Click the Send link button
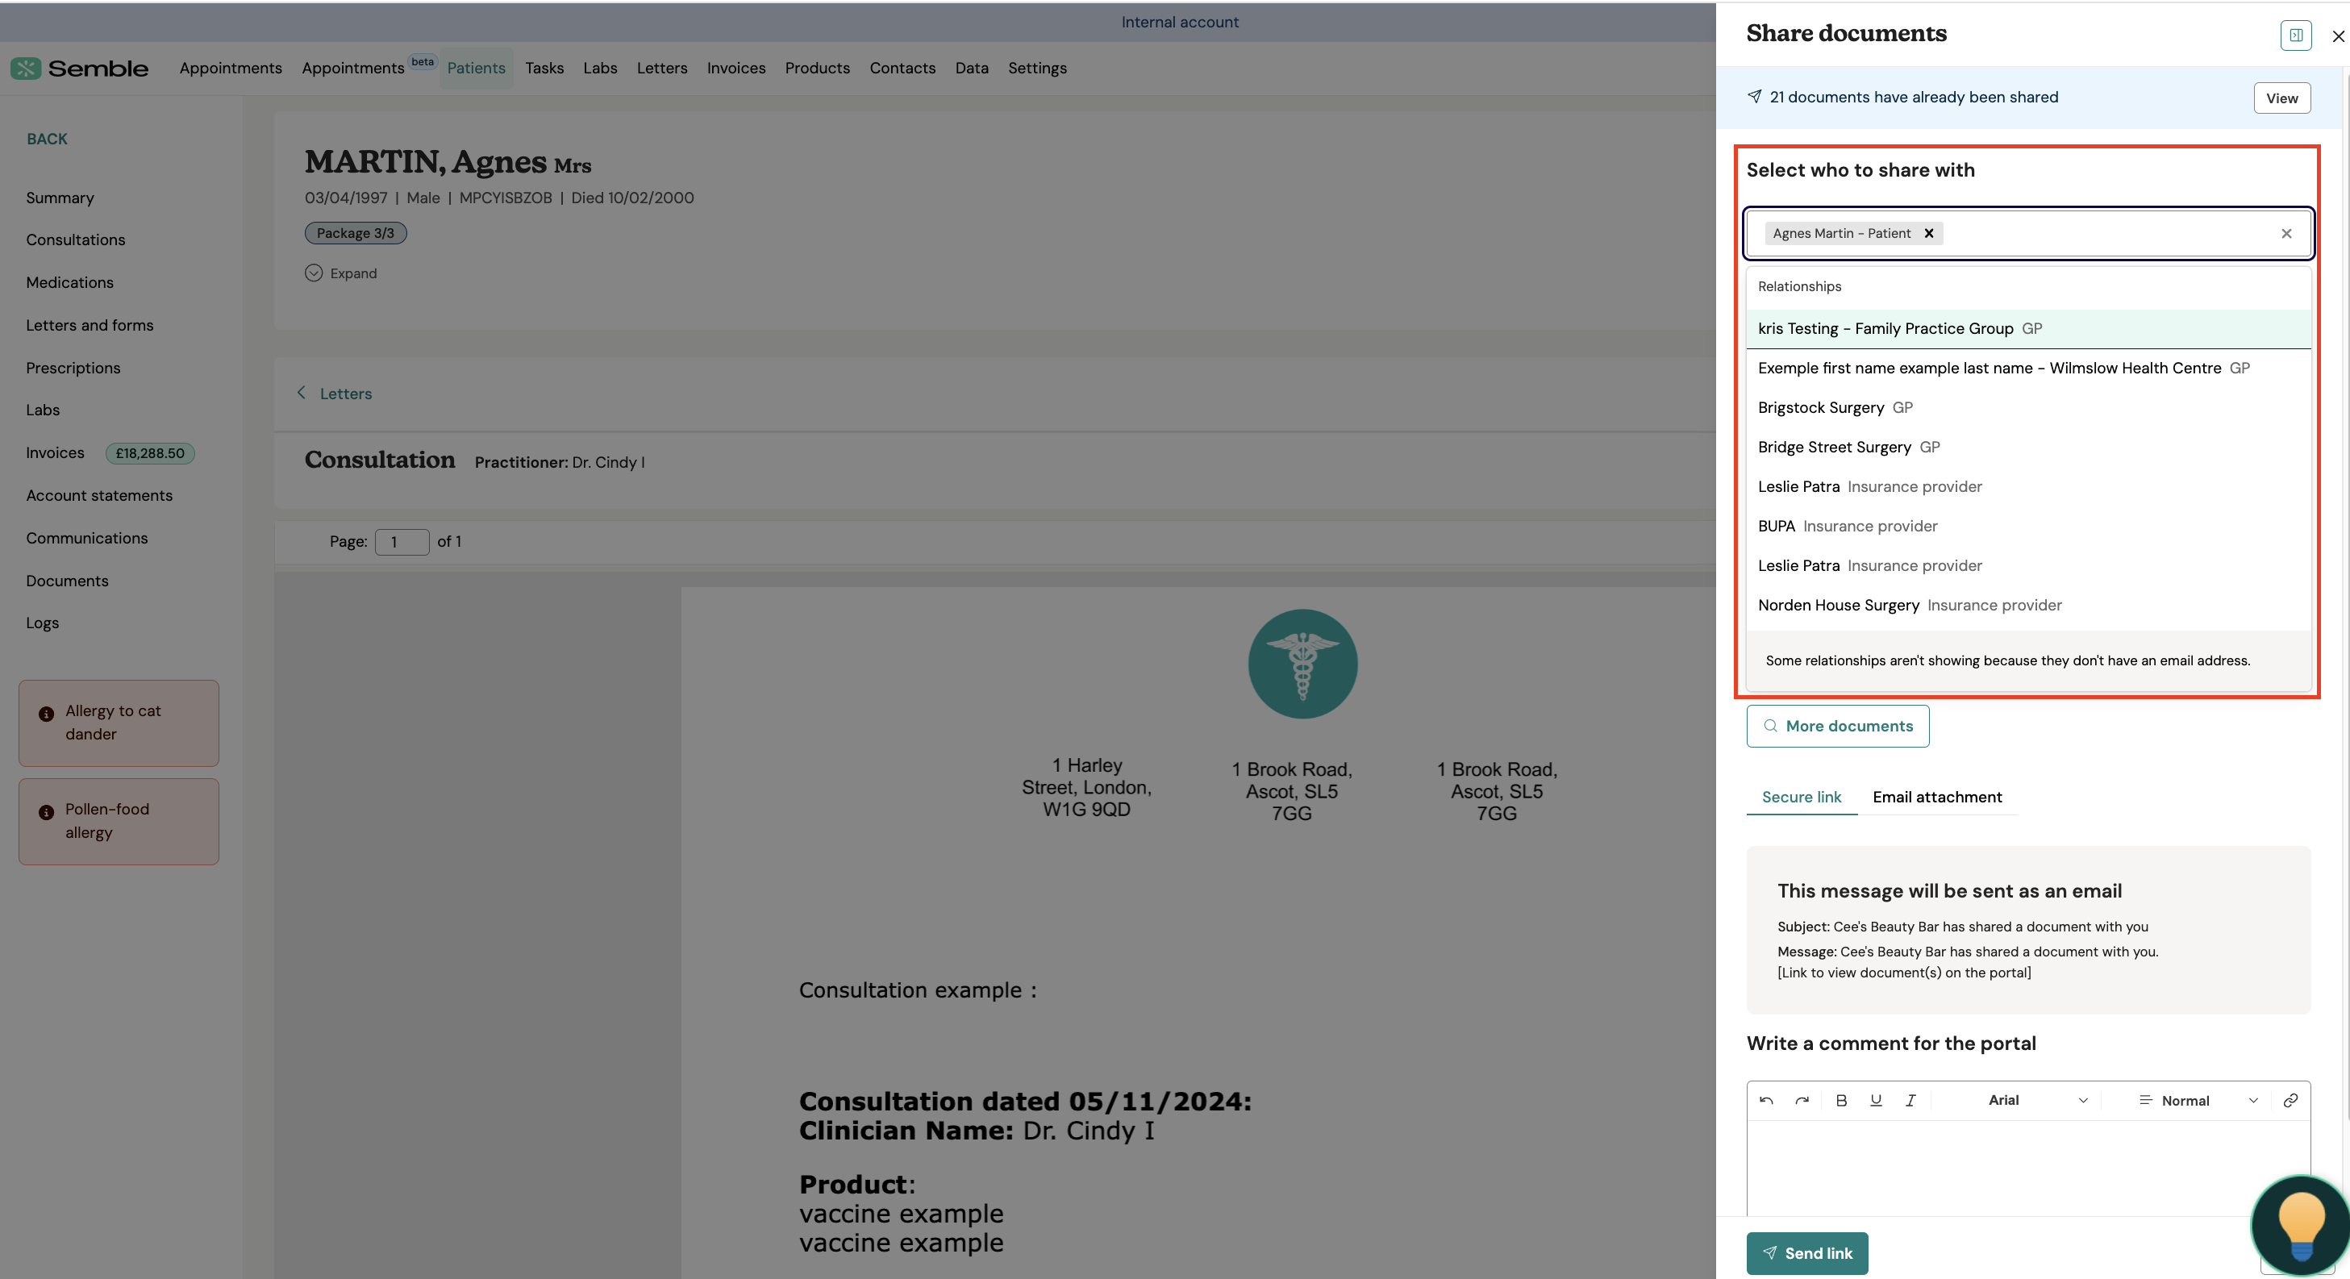The width and height of the screenshot is (2350, 1279). [x=1807, y=1252]
